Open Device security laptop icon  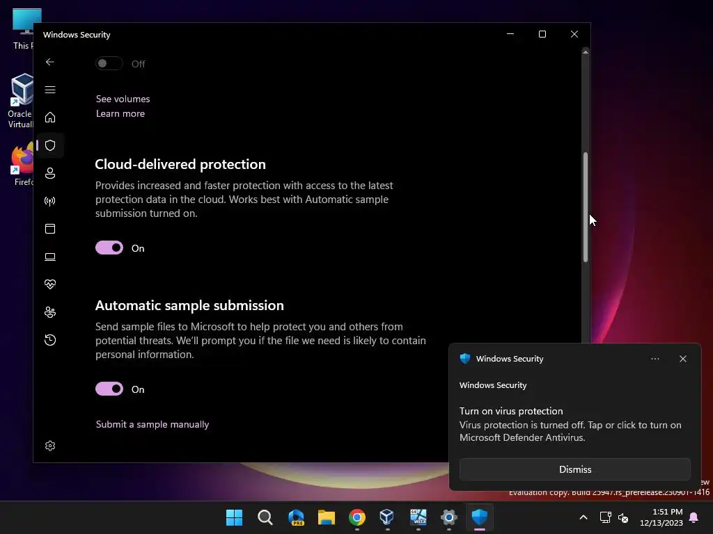(x=50, y=257)
